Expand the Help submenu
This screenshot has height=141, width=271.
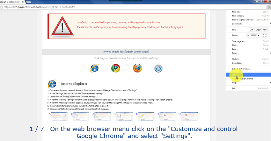pyautogui.click(x=249, y=82)
